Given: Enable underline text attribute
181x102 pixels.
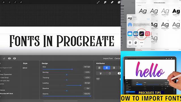Looking at the screenshot, I should pos(101,73).
